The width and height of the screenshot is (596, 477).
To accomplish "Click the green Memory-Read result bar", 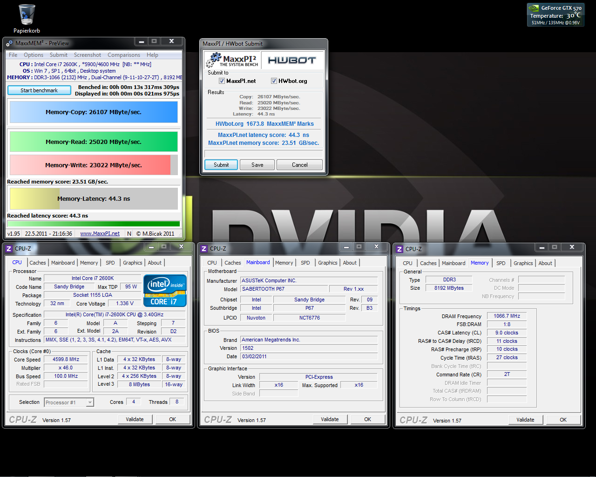I will pyautogui.click(x=94, y=142).
